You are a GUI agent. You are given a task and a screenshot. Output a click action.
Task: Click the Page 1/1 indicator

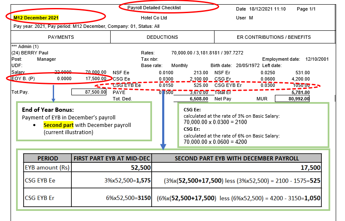tap(306, 9)
